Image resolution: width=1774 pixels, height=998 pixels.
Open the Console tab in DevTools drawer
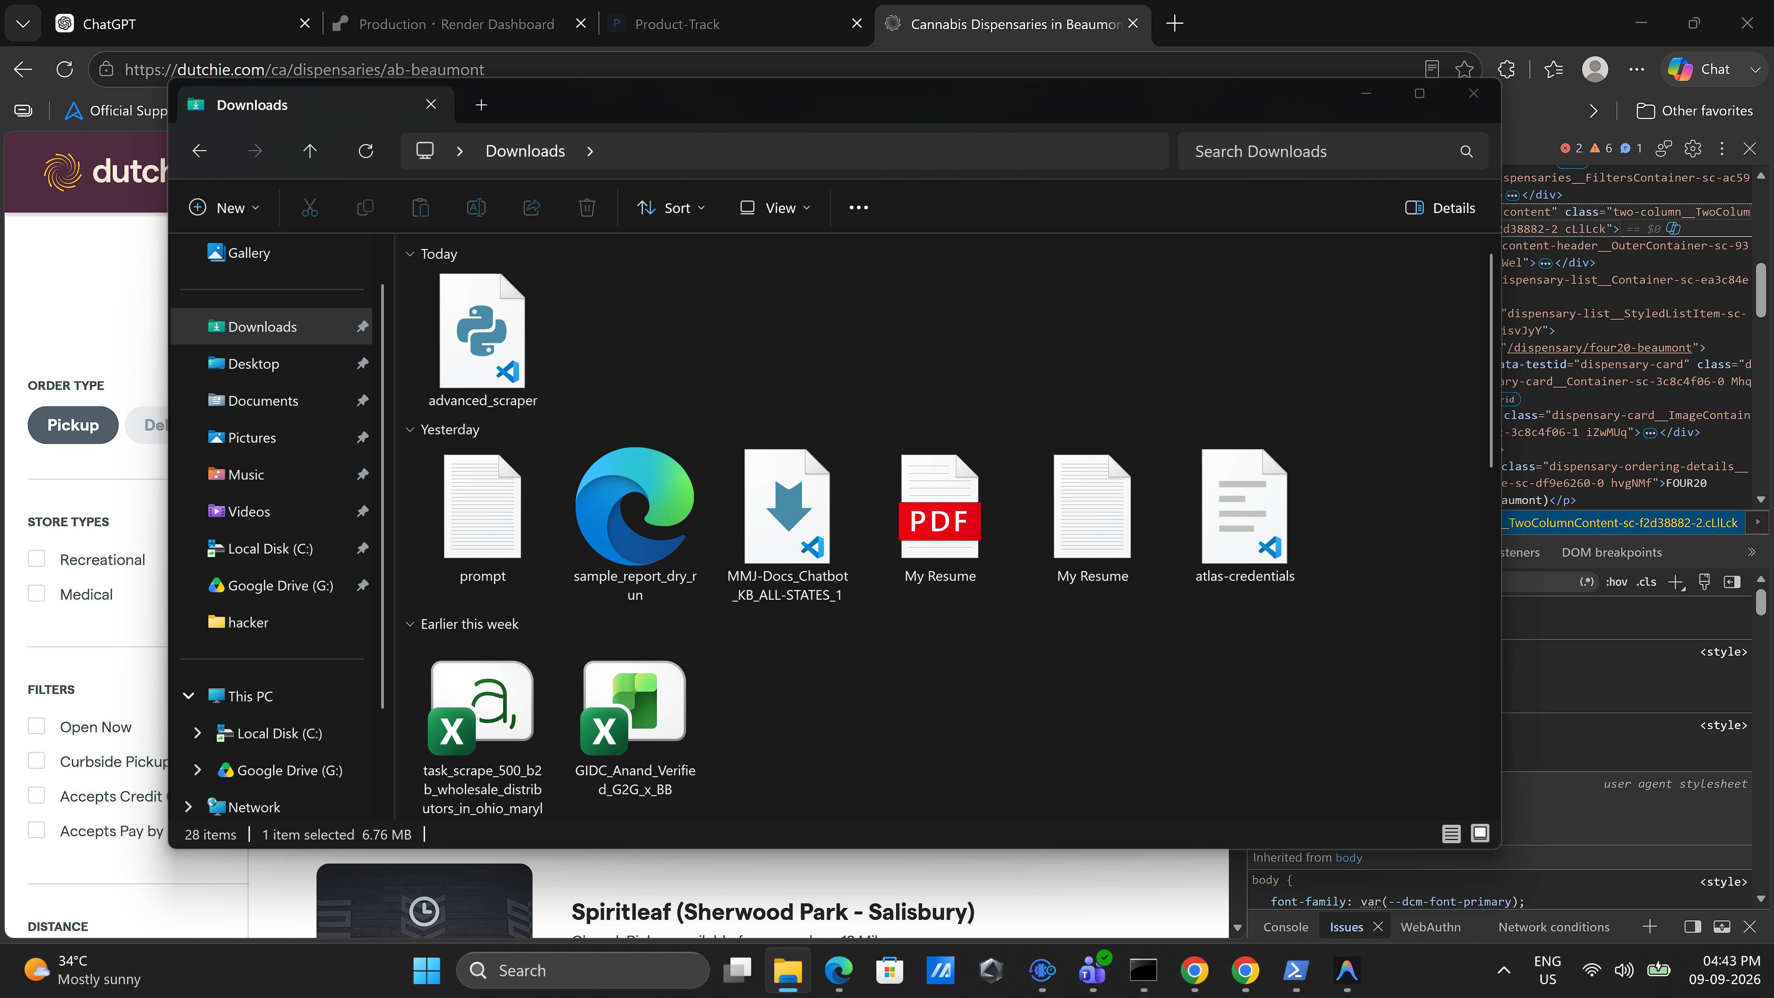pyautogui.click(x=1285, y=926)
